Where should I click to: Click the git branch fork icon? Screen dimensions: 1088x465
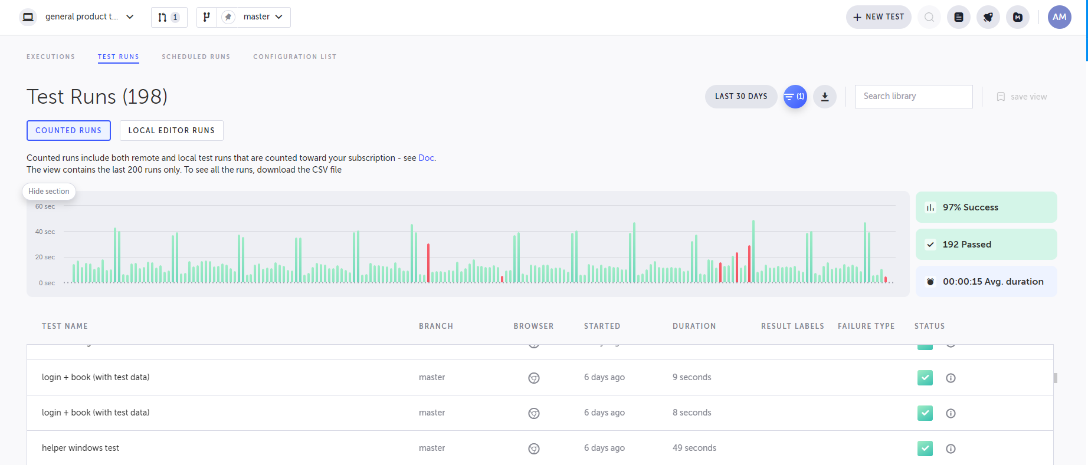(x=207, y=17)
